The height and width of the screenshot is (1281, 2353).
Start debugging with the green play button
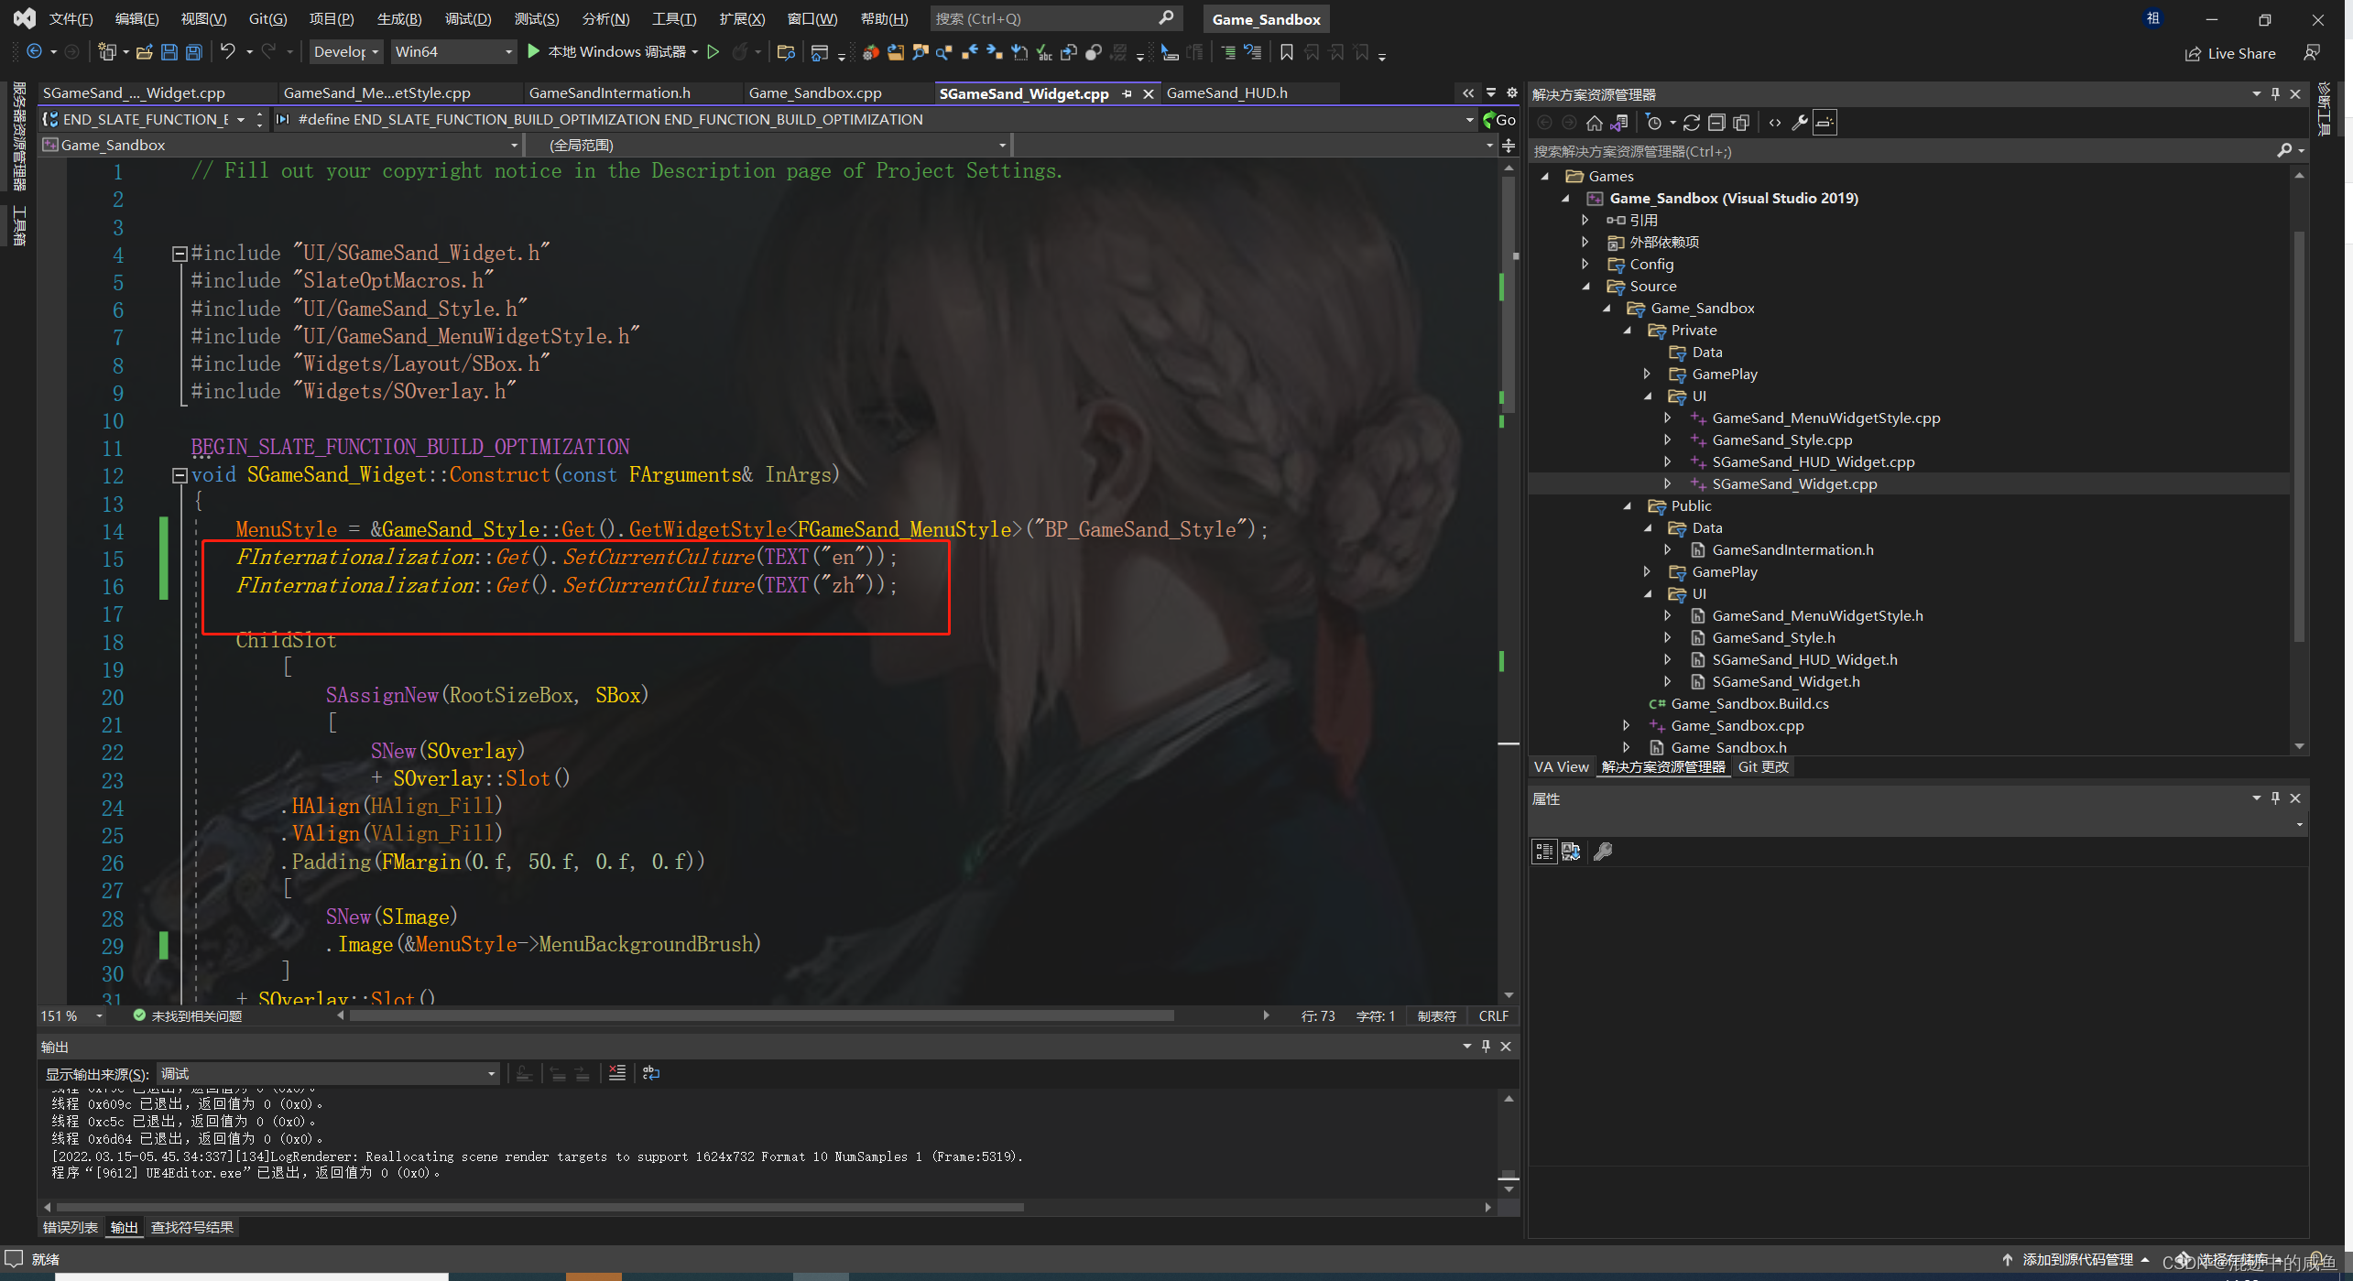534,52
